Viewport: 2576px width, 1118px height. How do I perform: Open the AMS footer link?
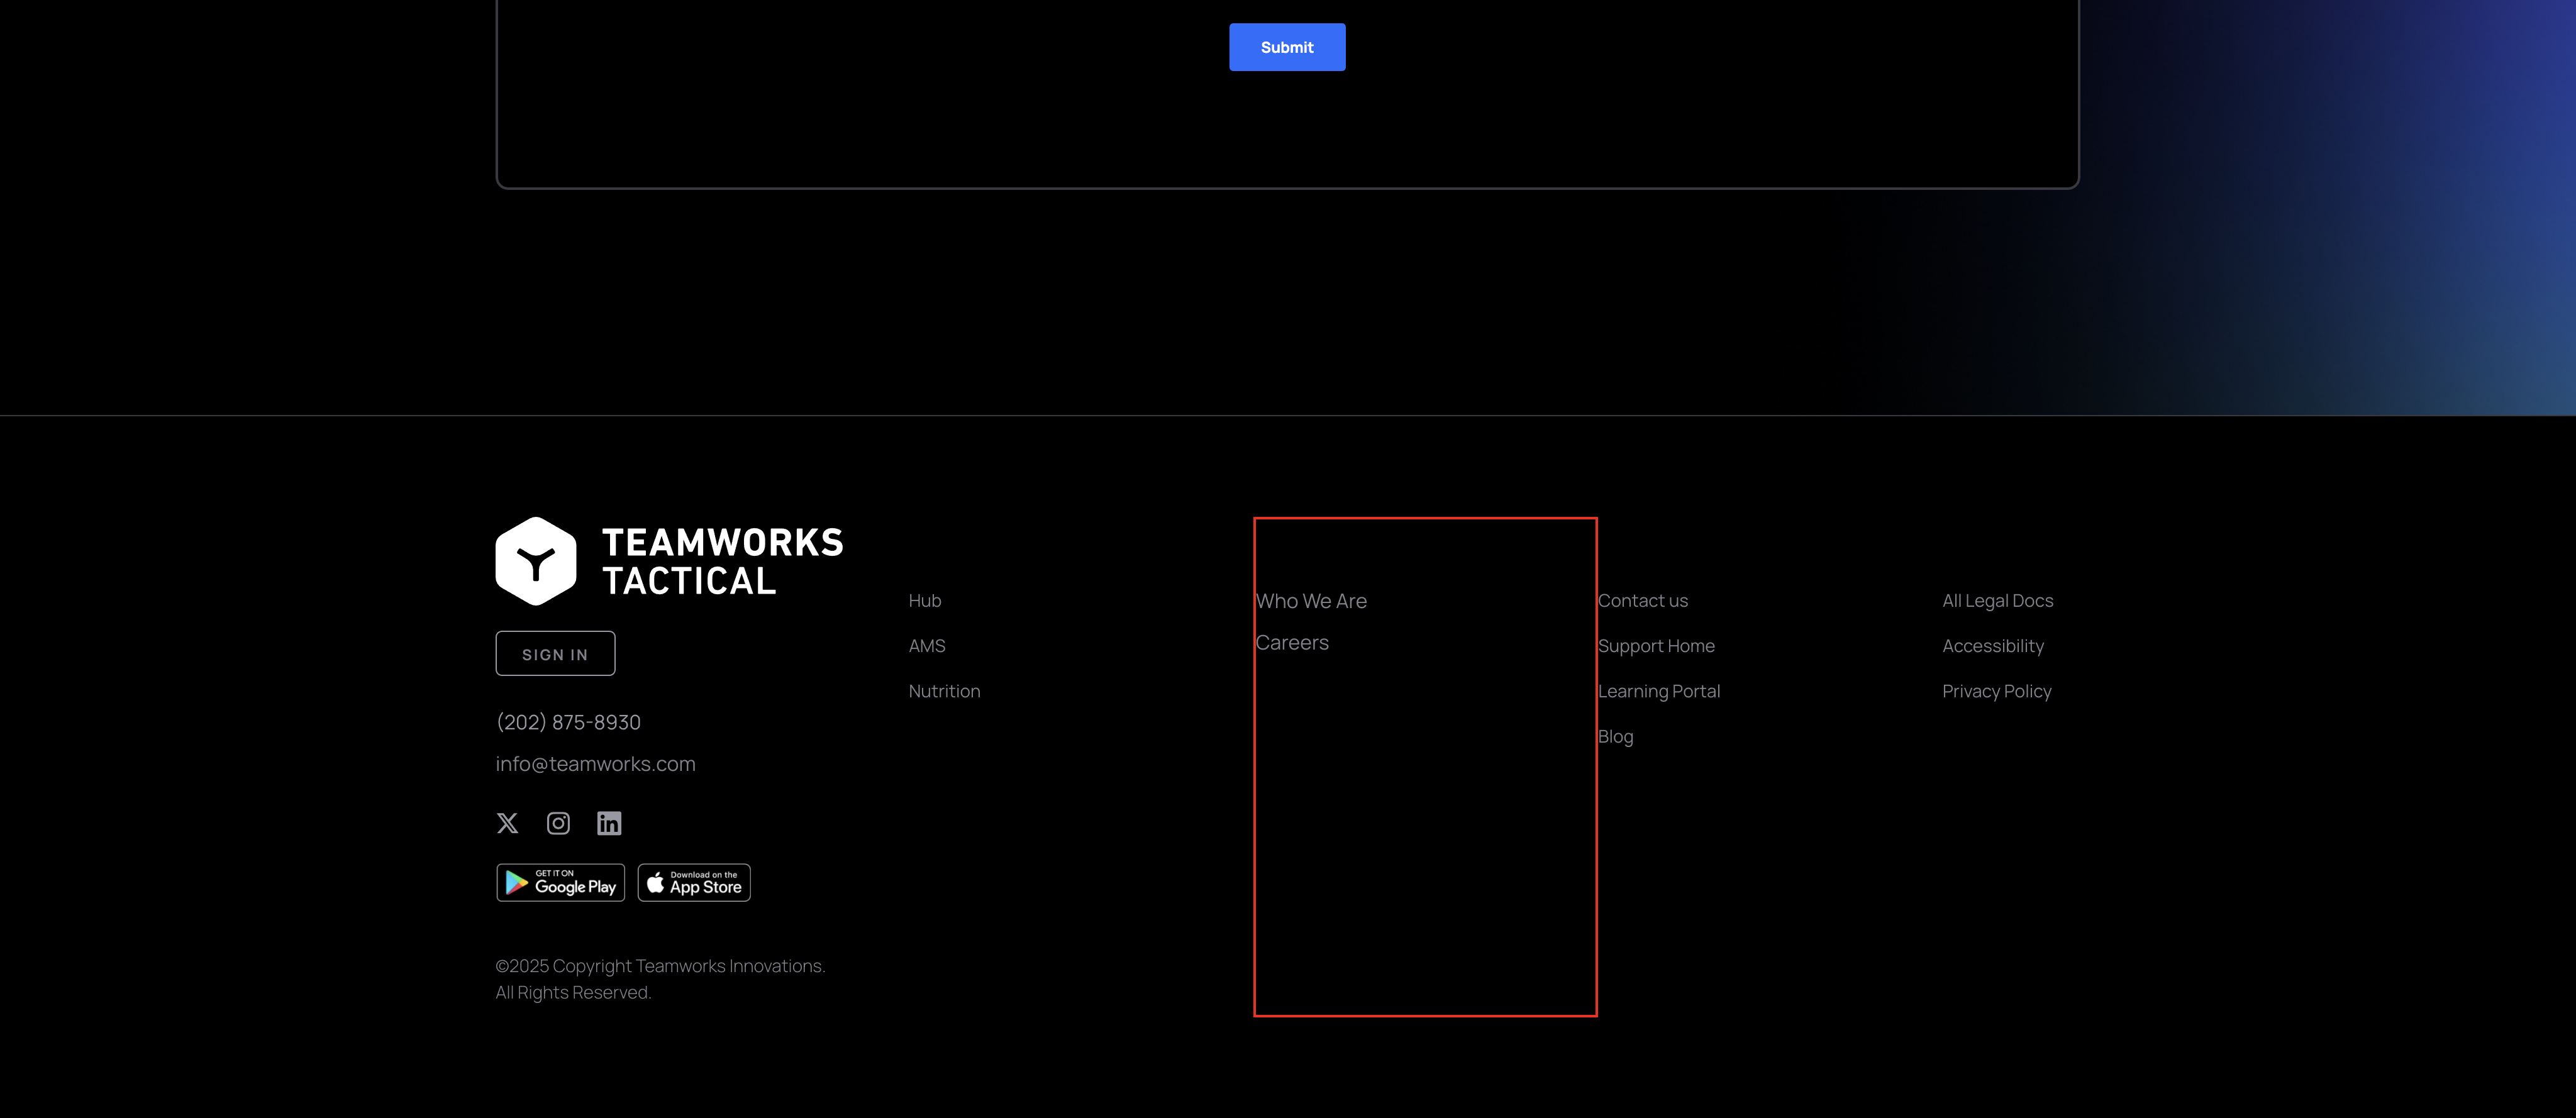point(926,646)
